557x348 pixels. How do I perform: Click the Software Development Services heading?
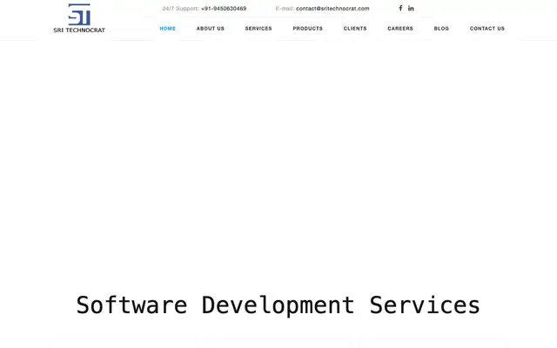click(x=278, y=305)
